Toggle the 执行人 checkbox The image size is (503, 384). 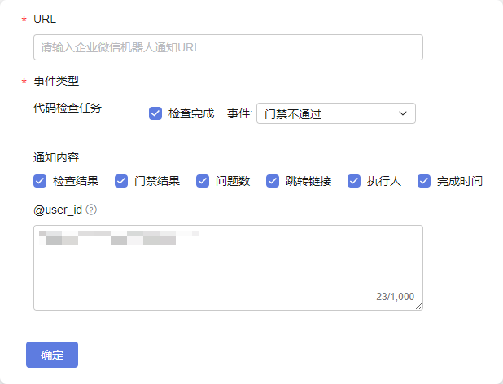(354, 181)
